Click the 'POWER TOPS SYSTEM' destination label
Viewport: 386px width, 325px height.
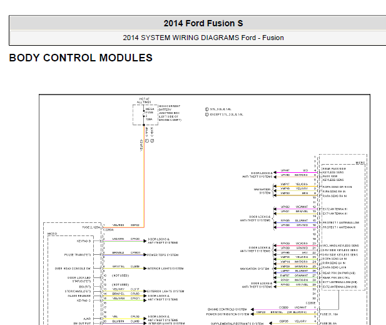coord(163,255)
